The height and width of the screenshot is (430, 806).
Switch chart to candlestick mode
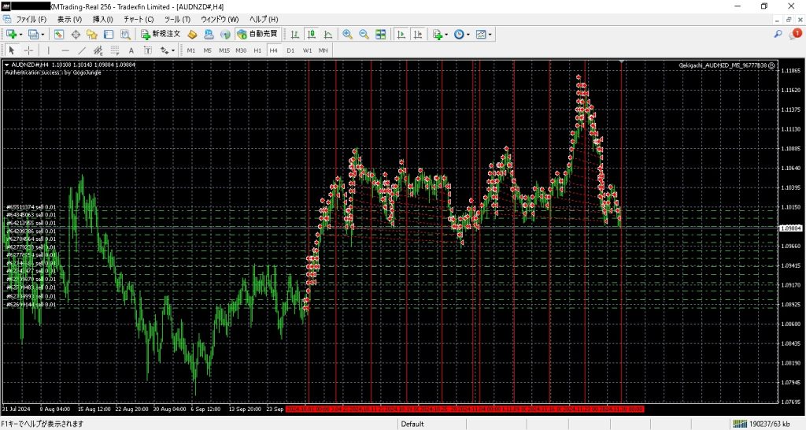(x=311, y=34)
